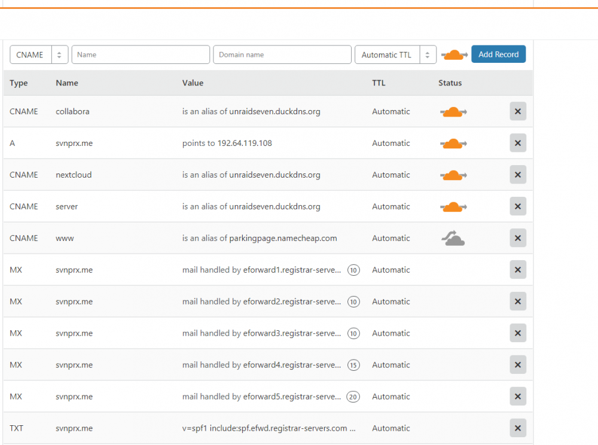This screenshot has width=598, height=445.
Task: Delete the eforward3 MX record
Action: click(518, 333)
